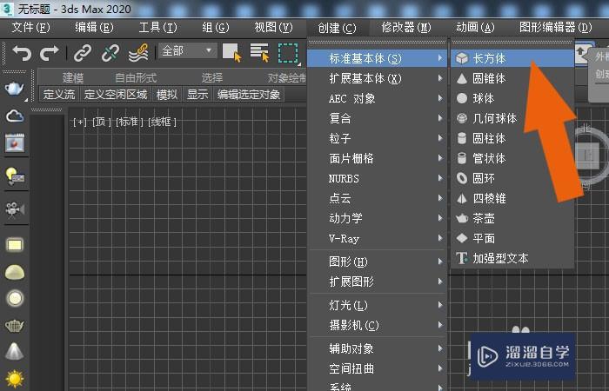Click the camera icon in sidebar
This screenshot has height=391, width=609.
15,210
